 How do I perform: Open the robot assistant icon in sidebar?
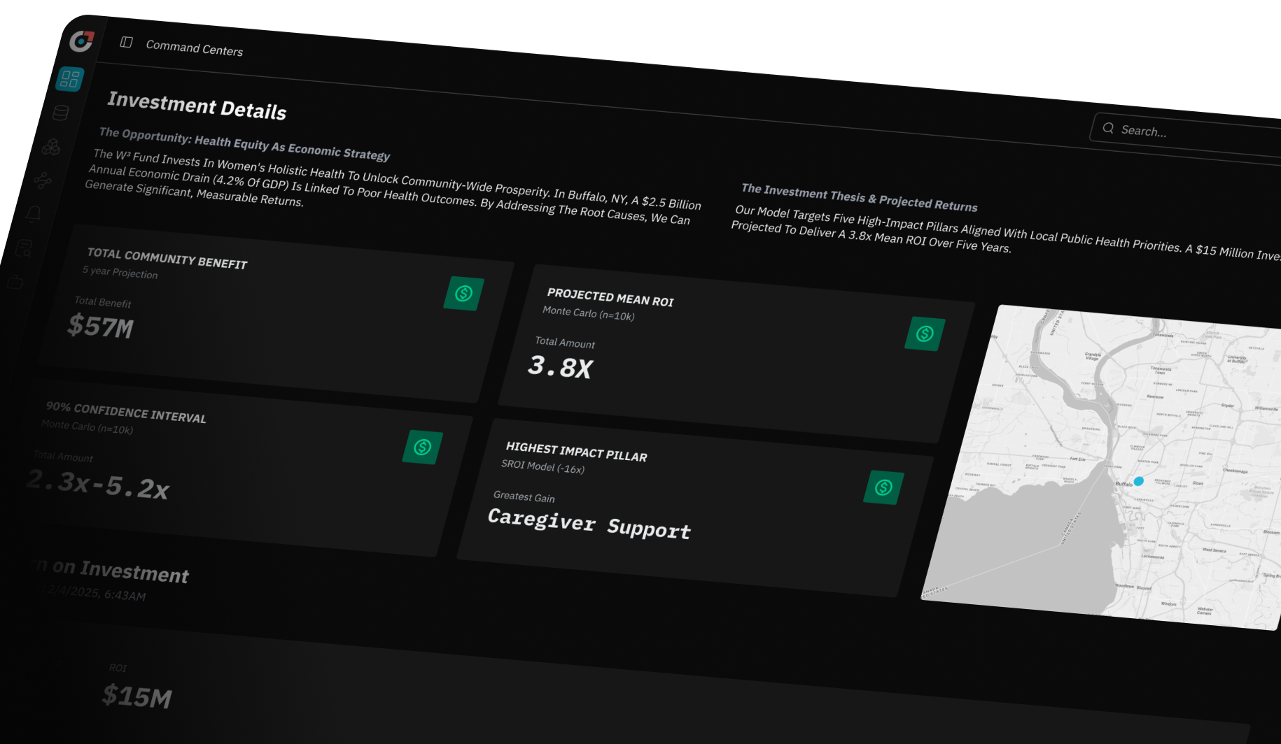[15, 282]
